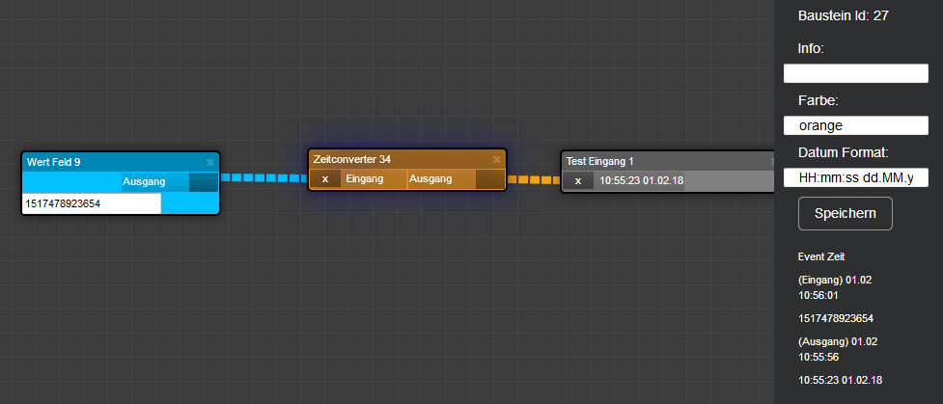Viewport: 943px width, 404px height.
Task: Select the Zeitconverter 34 title bar
Action: tap(407, 159)
